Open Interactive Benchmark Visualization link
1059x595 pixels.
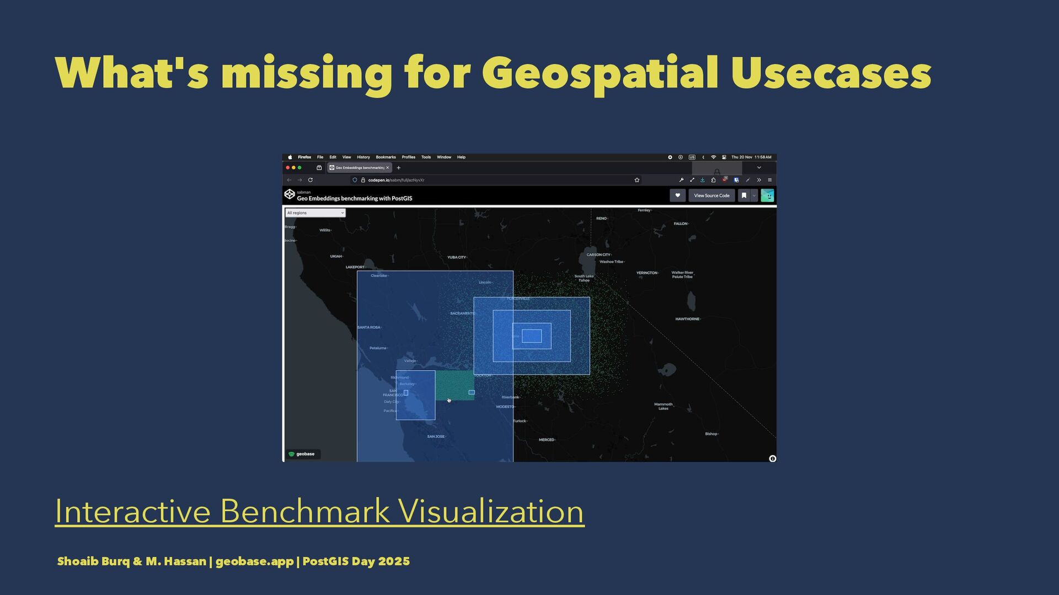tap(319, 511)
